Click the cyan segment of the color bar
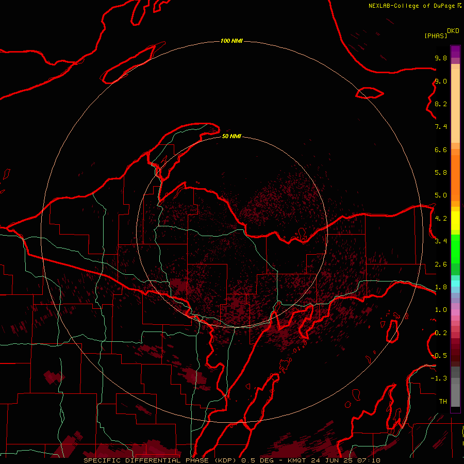The image size is (464, 464). click(455, 284)
